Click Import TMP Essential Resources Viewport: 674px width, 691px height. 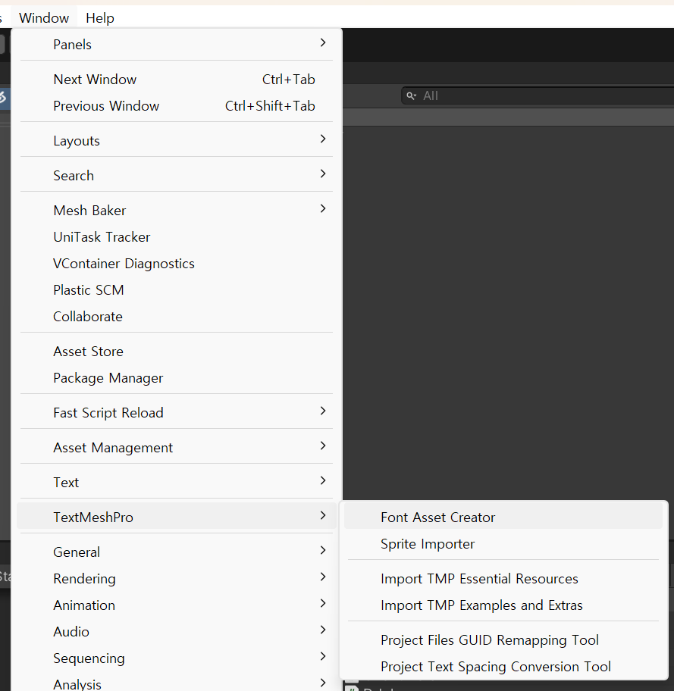click(503, 578)
